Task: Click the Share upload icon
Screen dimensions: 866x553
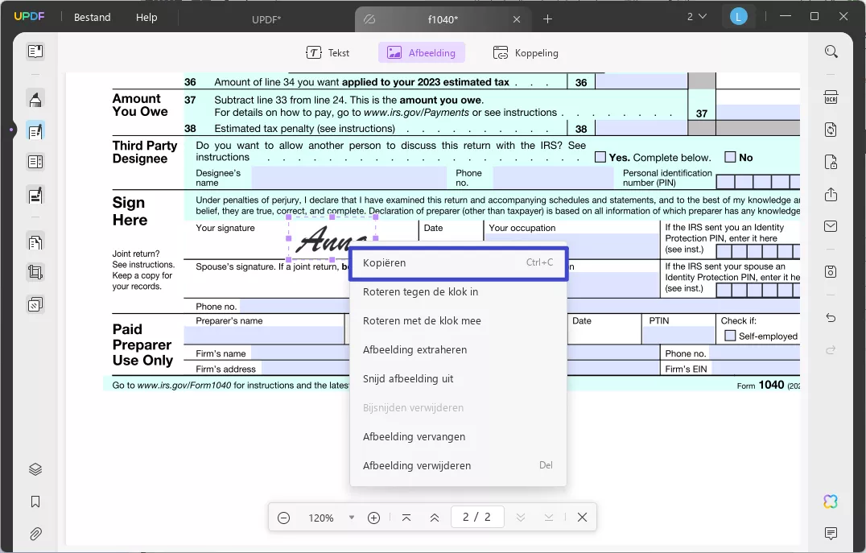Action: tap(831, 195)
